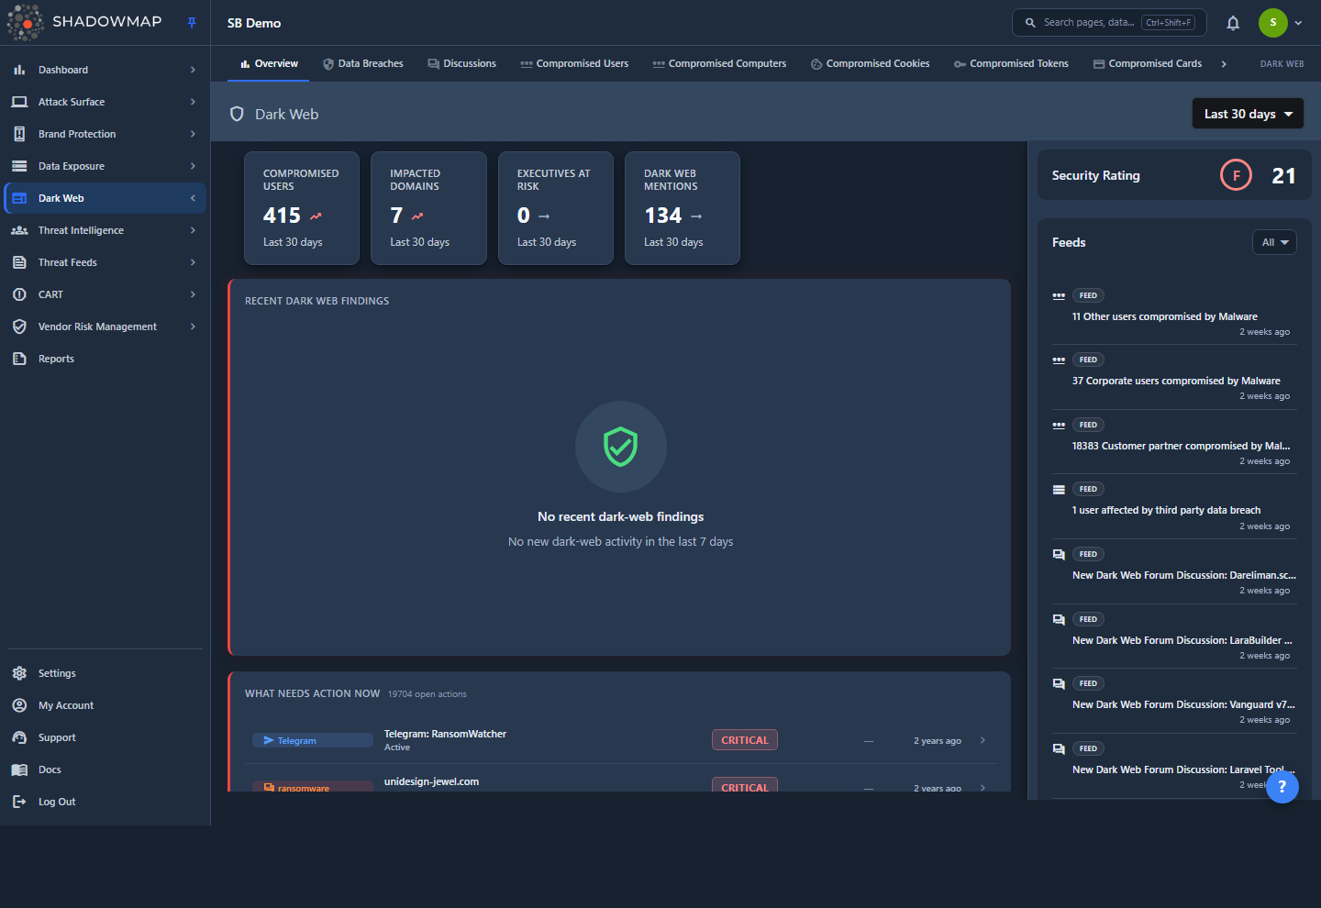The height and width of the screenshot is (908, 1321).
Task: Expand the Threat Feeds chevron
Action: click(x=193, y=262)
